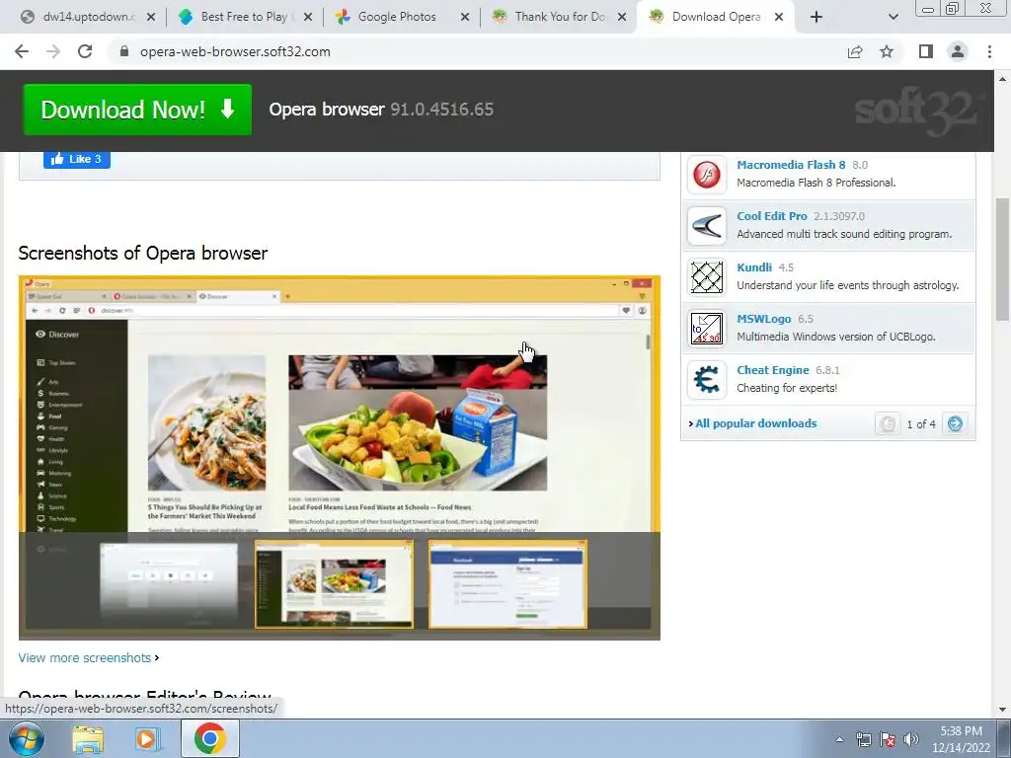Viewport: 1011px width, 758px height.
Task: Open Cool Edit Pro link
Action: [772, 216]
